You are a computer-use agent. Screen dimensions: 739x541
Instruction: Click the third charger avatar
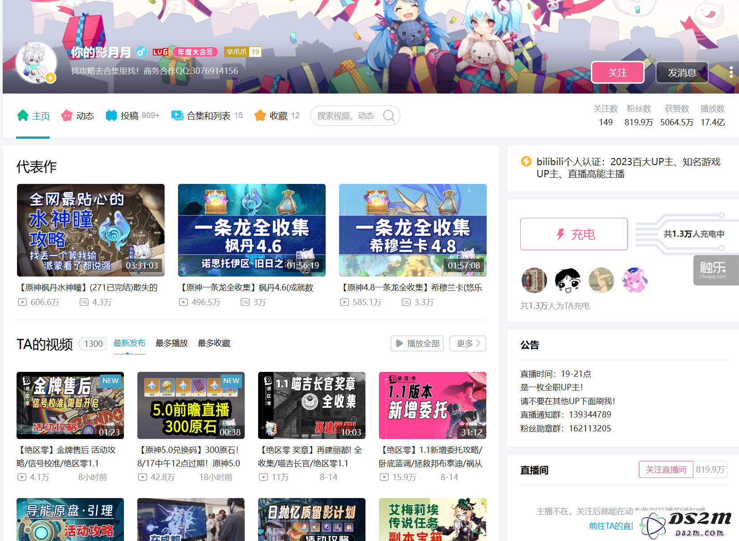pos(601,280)
